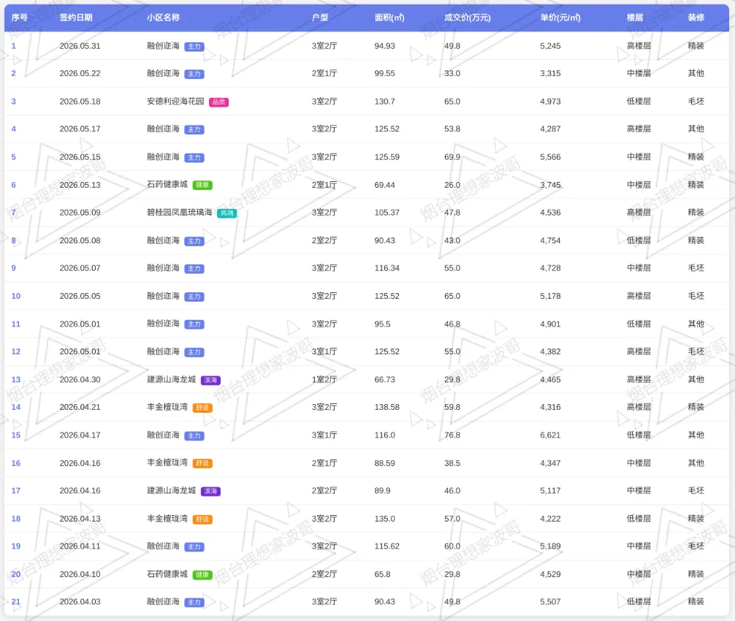Click the 滨海 tag in row 13
The image size is (735, 621).
210,380
